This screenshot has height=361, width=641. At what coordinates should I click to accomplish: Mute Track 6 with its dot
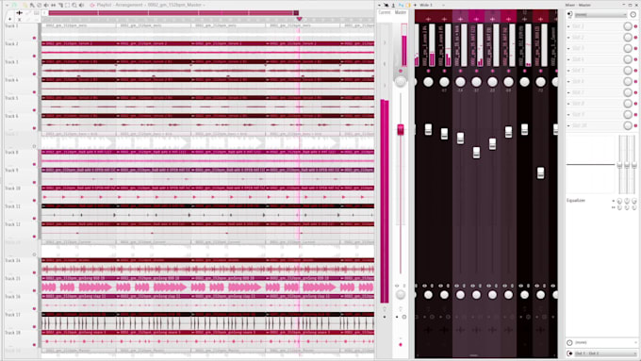[34, 128]
